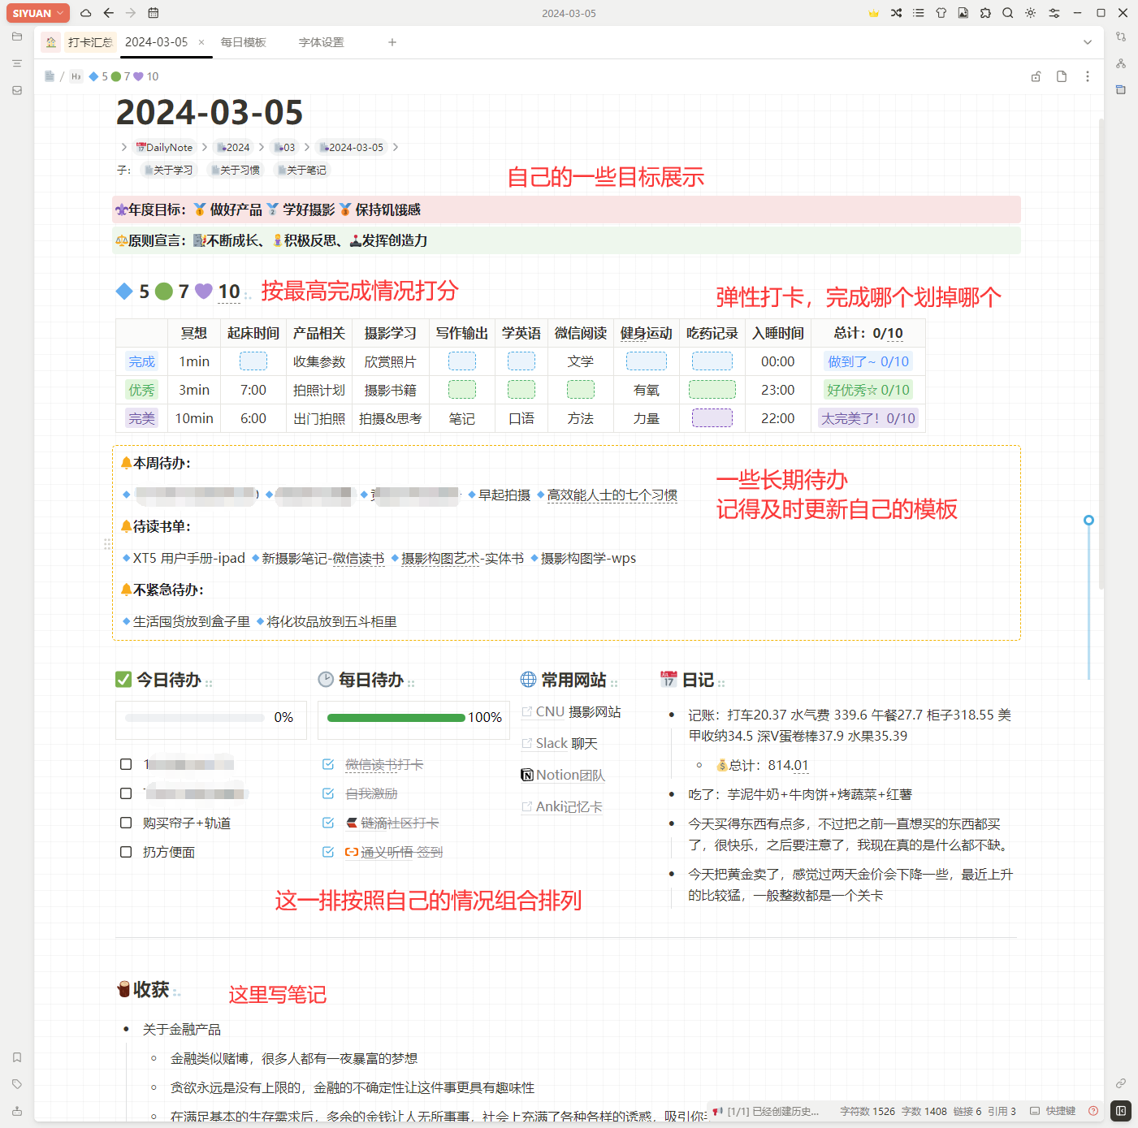Open the inbox icon in left dock

click(x=17, y=90)
